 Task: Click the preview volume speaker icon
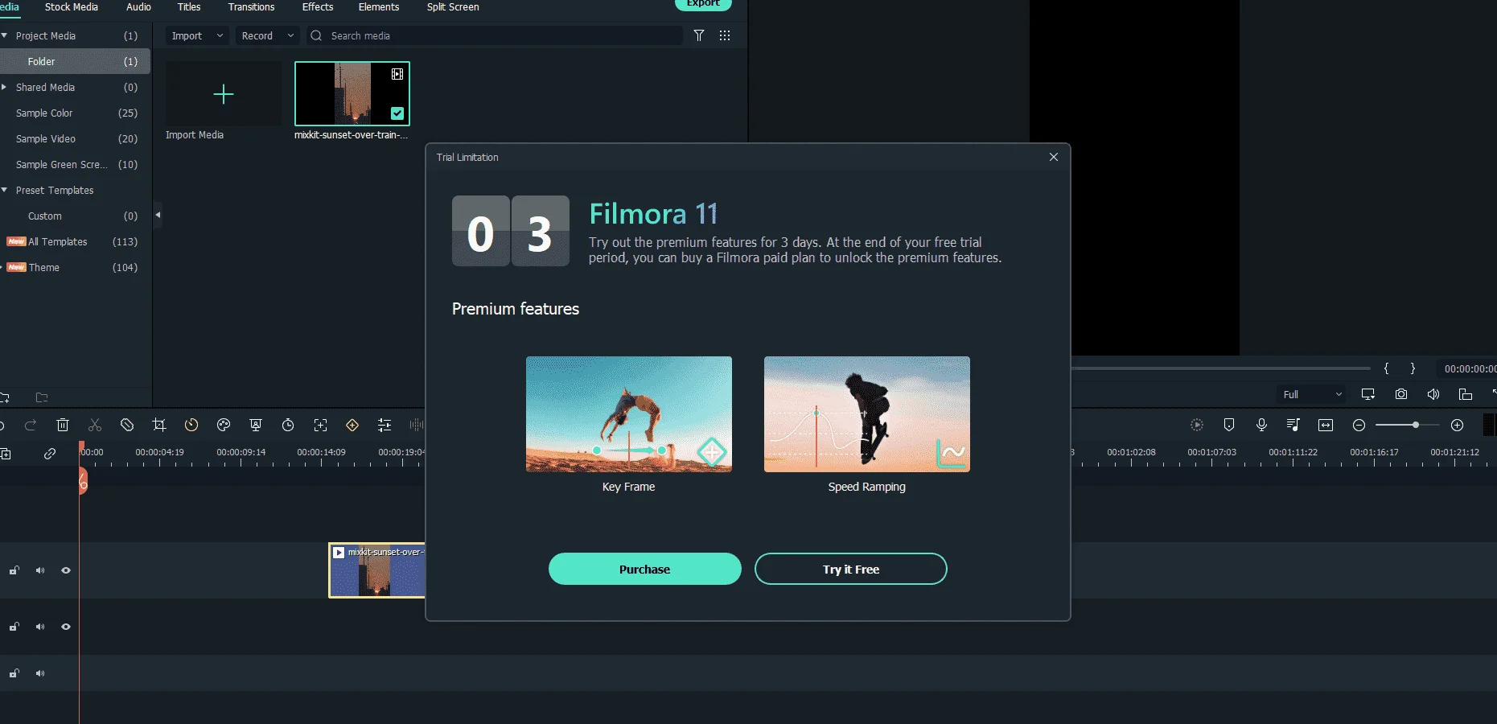(x=1433, y=394)
